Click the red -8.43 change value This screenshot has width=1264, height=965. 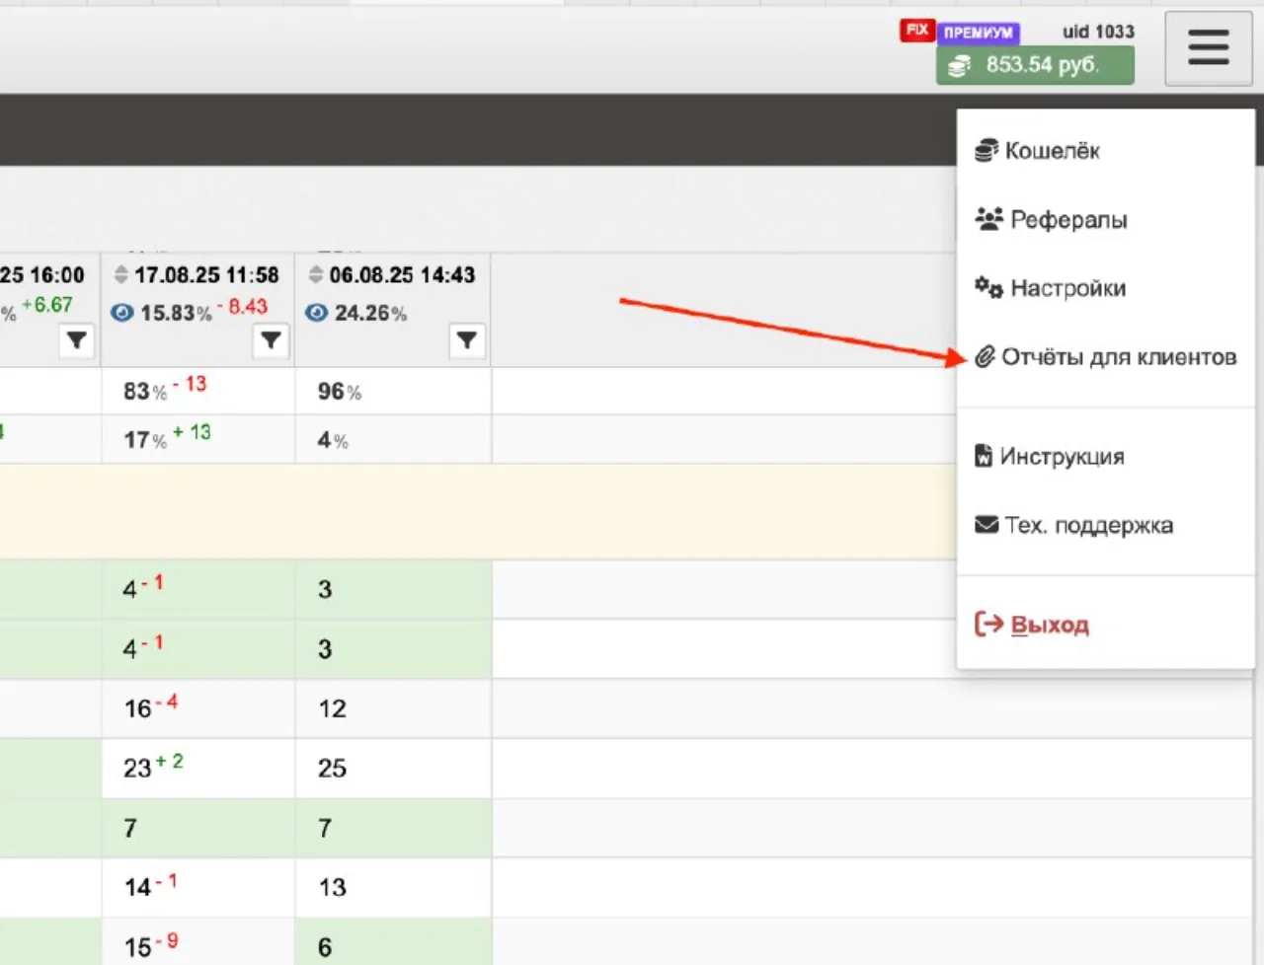click(242, 307)
